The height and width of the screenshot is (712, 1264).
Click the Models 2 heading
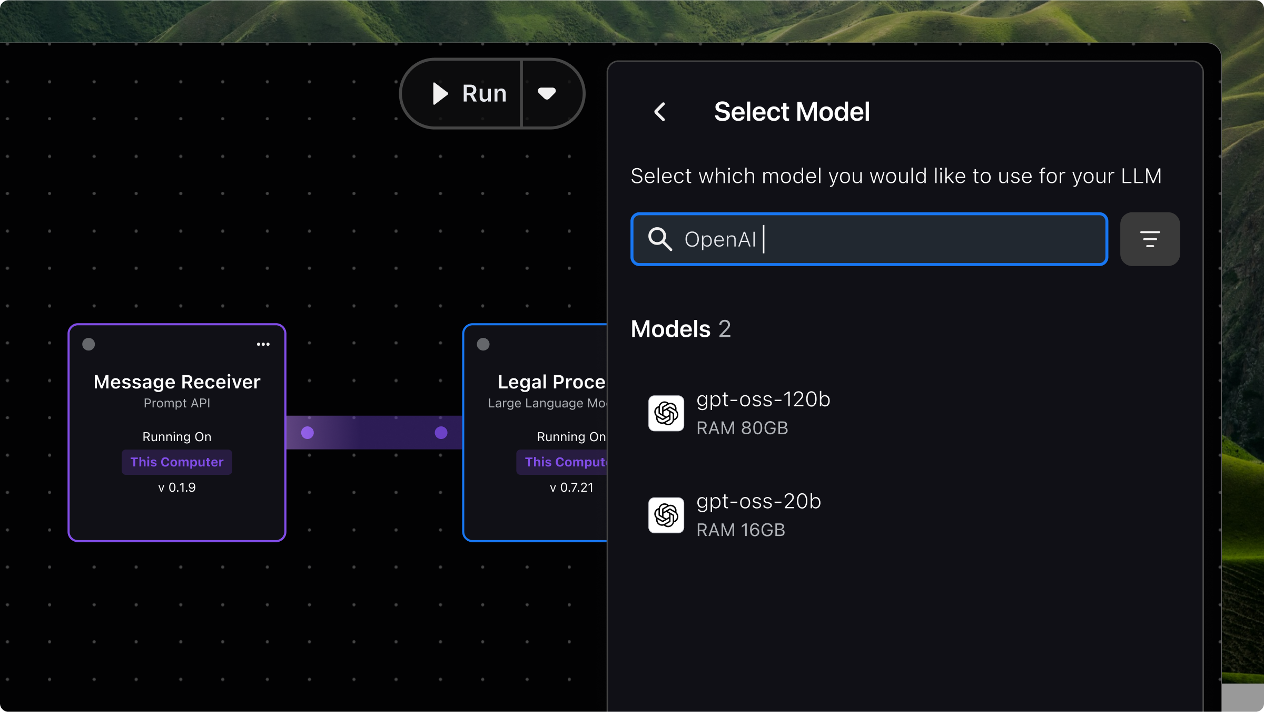(x=681, y=329)
